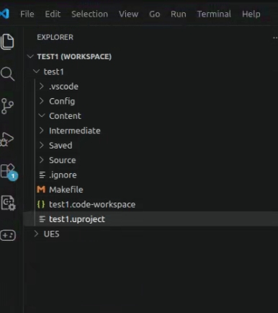Expand the Config folder

pyautogui.click(x=42, y=101)
